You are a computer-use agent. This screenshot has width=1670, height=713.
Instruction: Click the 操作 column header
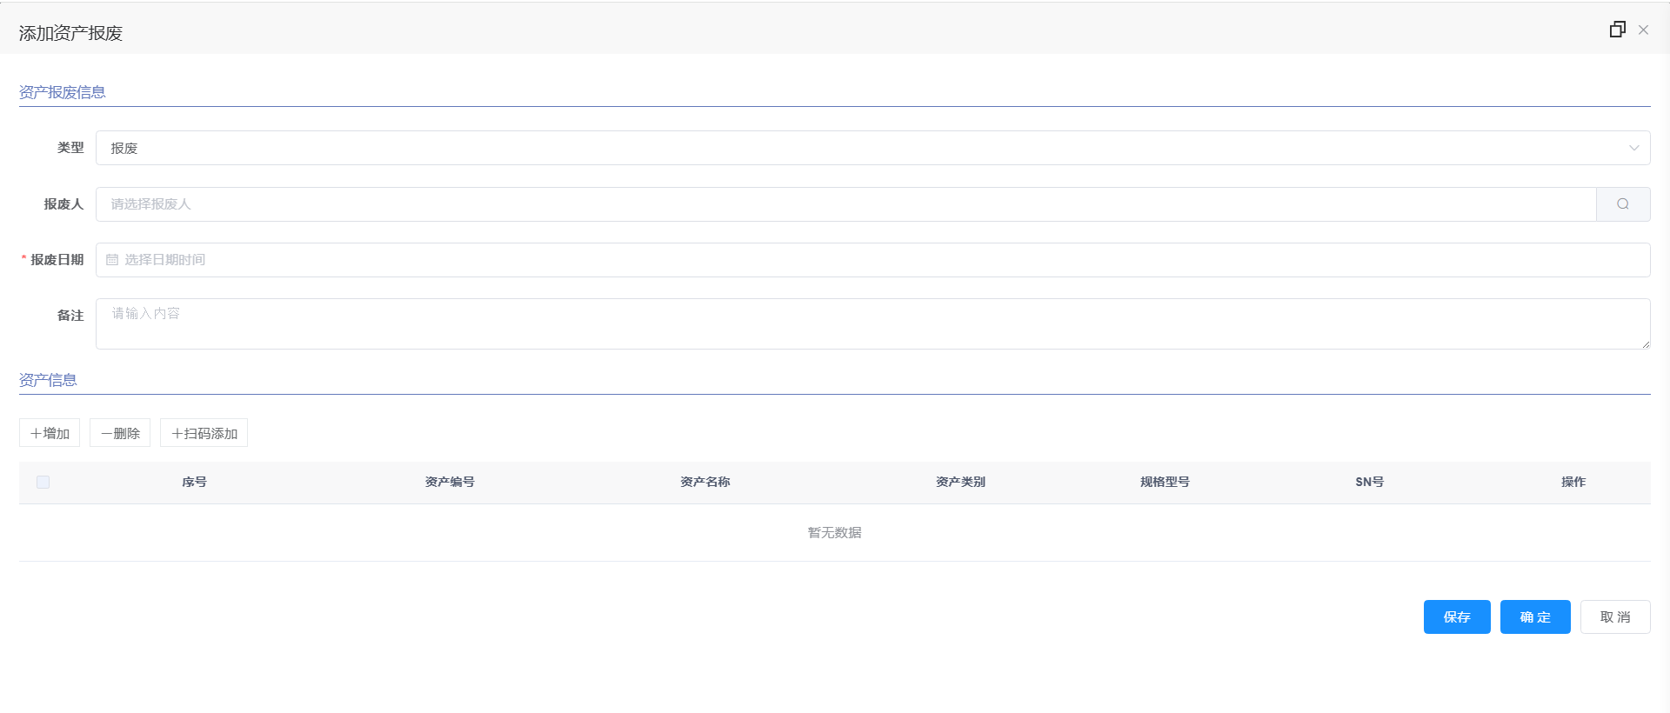[1573, 483]
